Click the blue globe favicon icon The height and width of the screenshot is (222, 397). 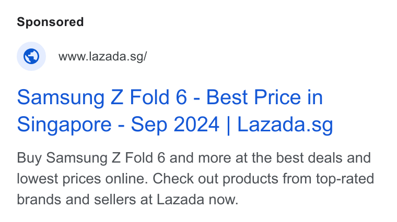coord(31,56)
